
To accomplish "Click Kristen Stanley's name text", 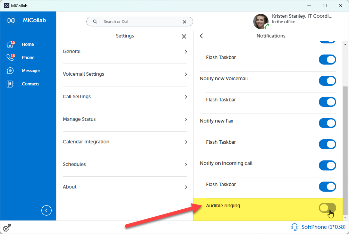I will click(302, 16).
